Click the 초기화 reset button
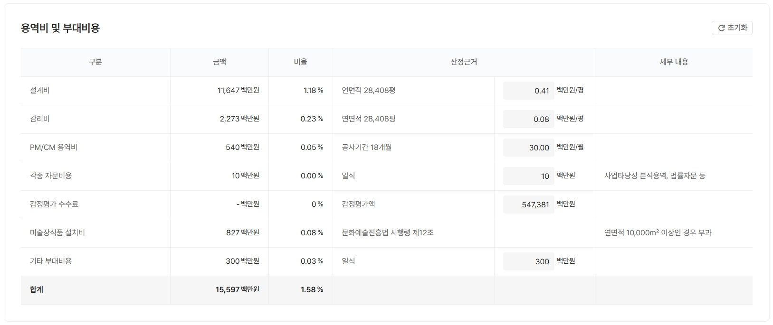 pos(732,28)
